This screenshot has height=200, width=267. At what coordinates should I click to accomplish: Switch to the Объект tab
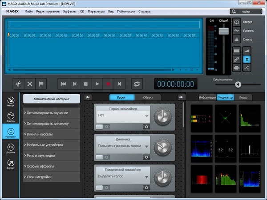[148, 97]
